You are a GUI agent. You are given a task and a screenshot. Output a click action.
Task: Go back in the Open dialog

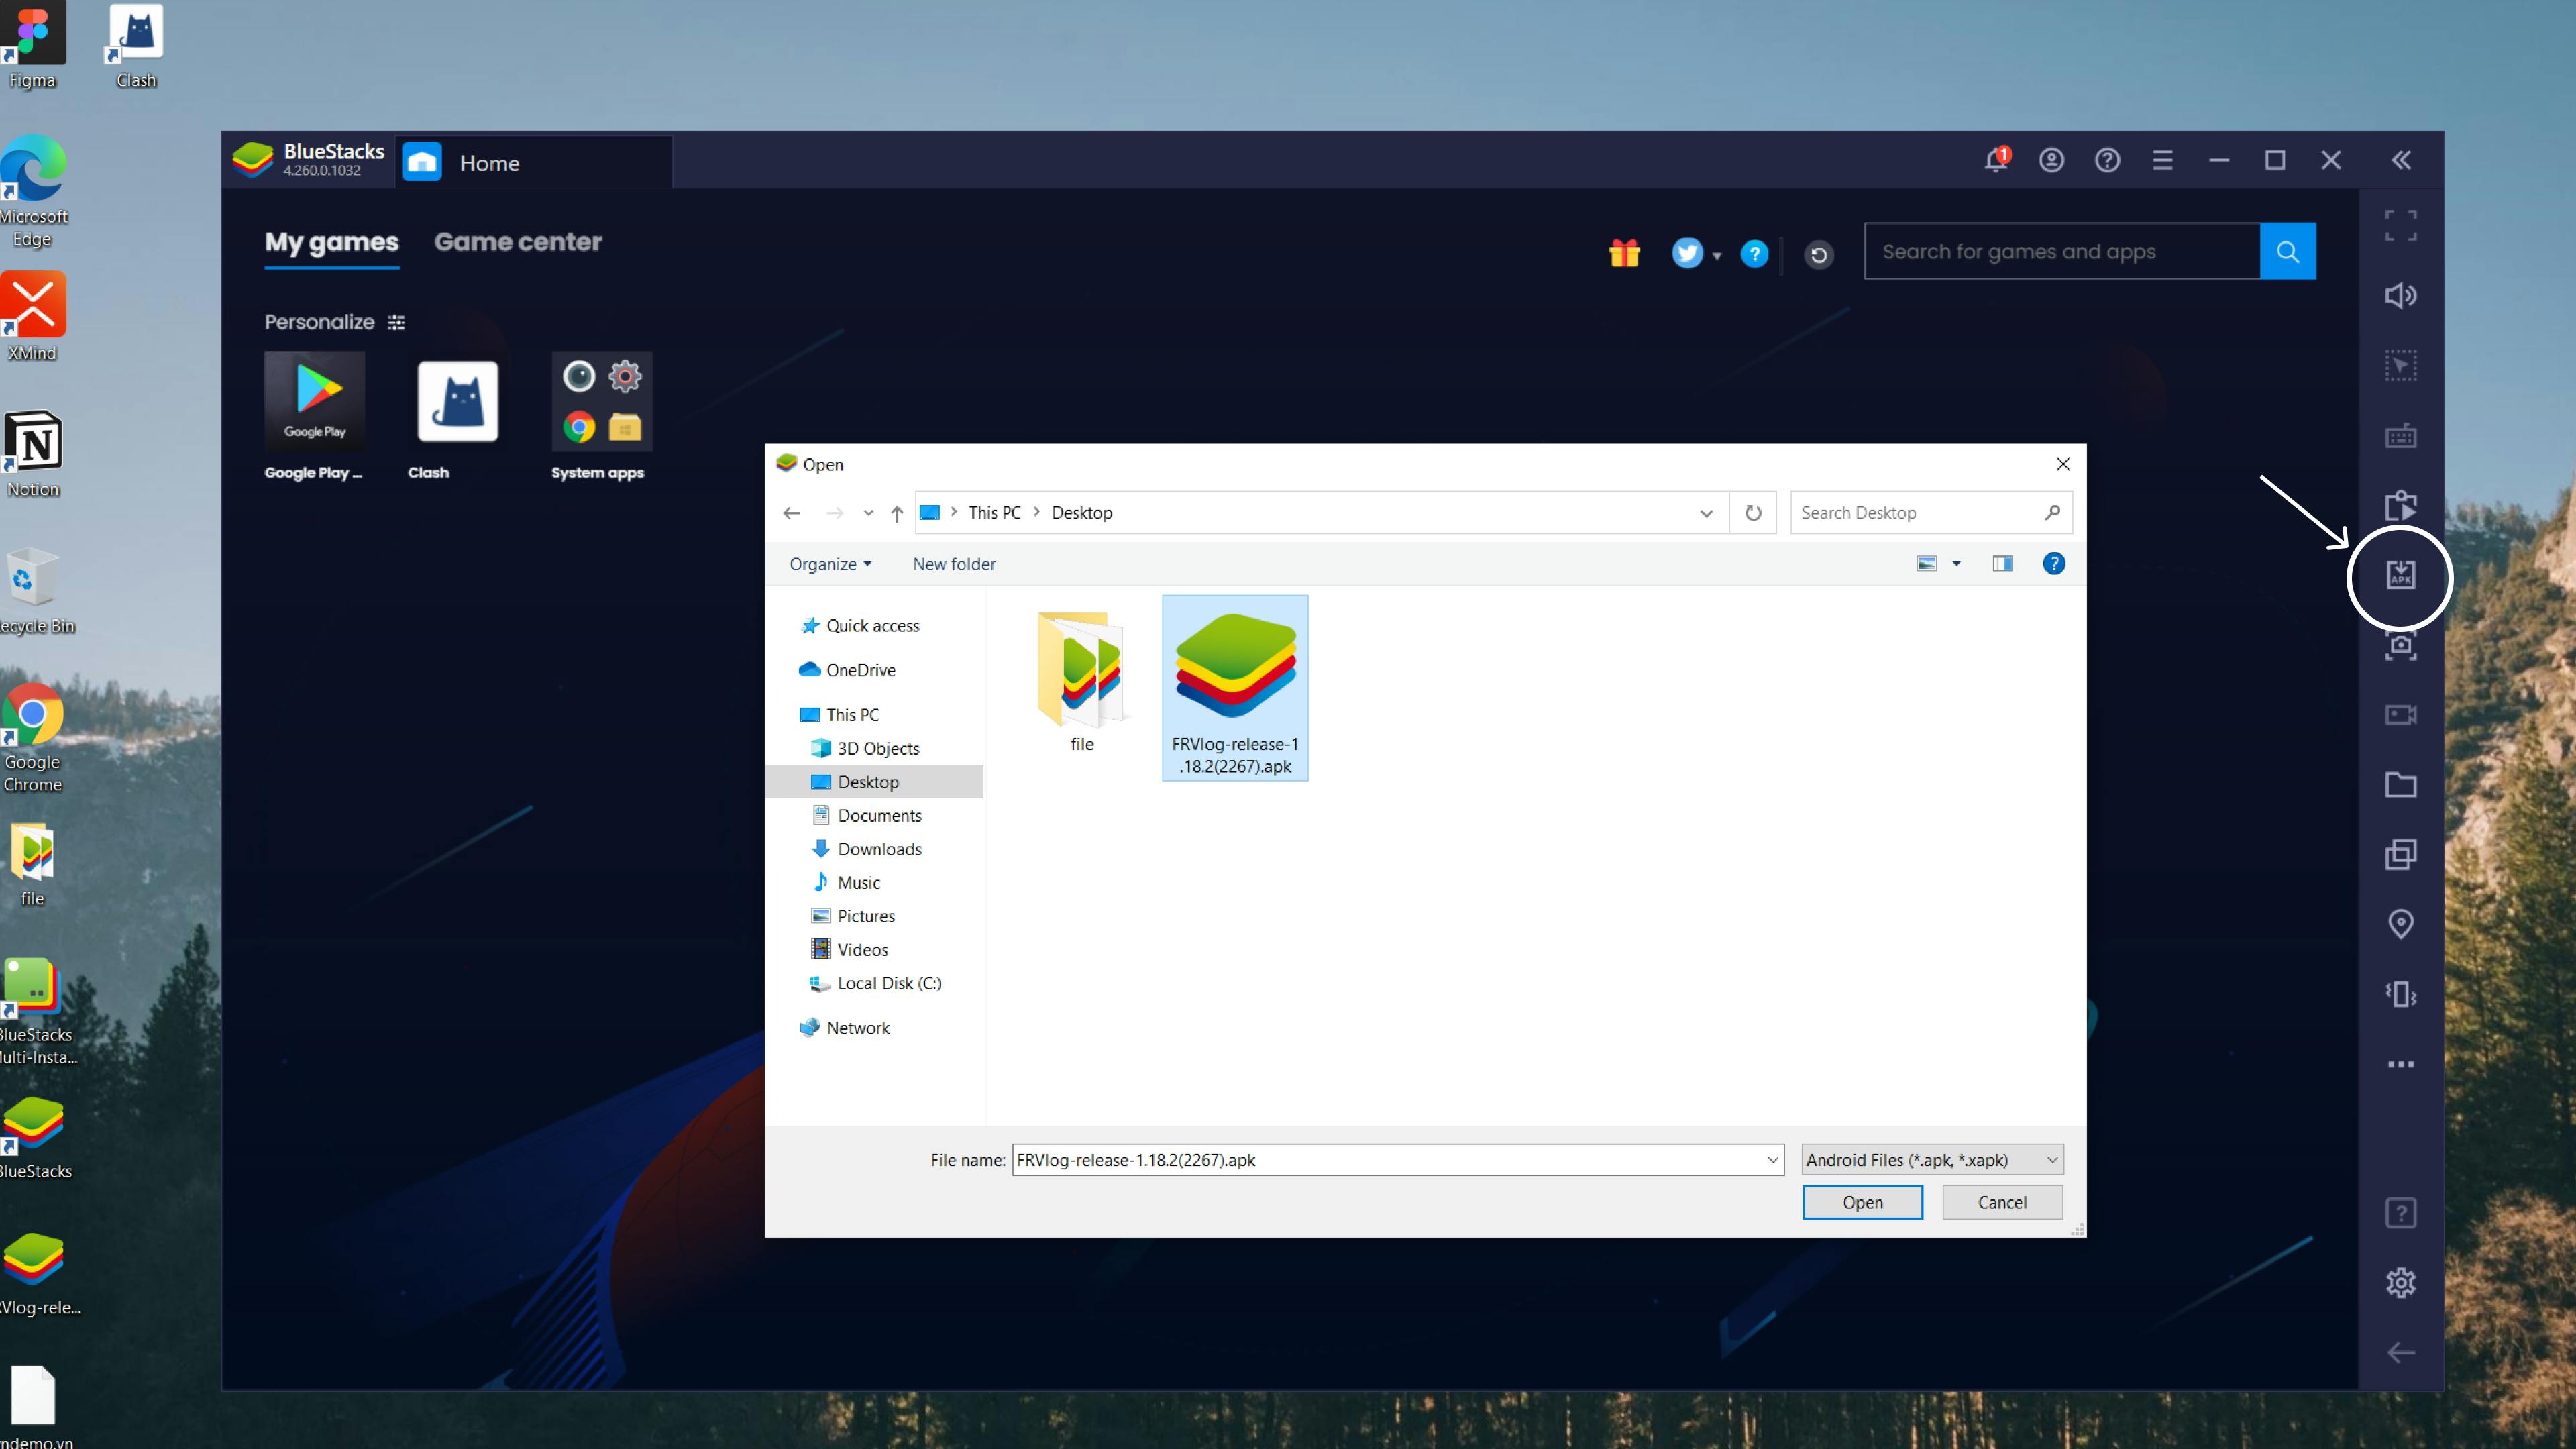pos(792,513)
